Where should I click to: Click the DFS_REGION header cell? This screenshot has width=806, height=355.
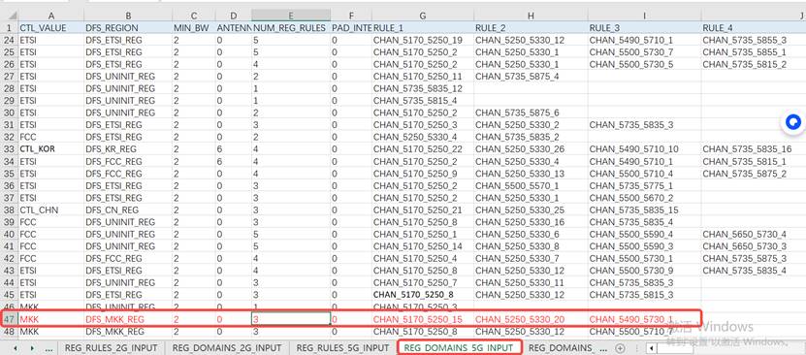tap(128, 28)
